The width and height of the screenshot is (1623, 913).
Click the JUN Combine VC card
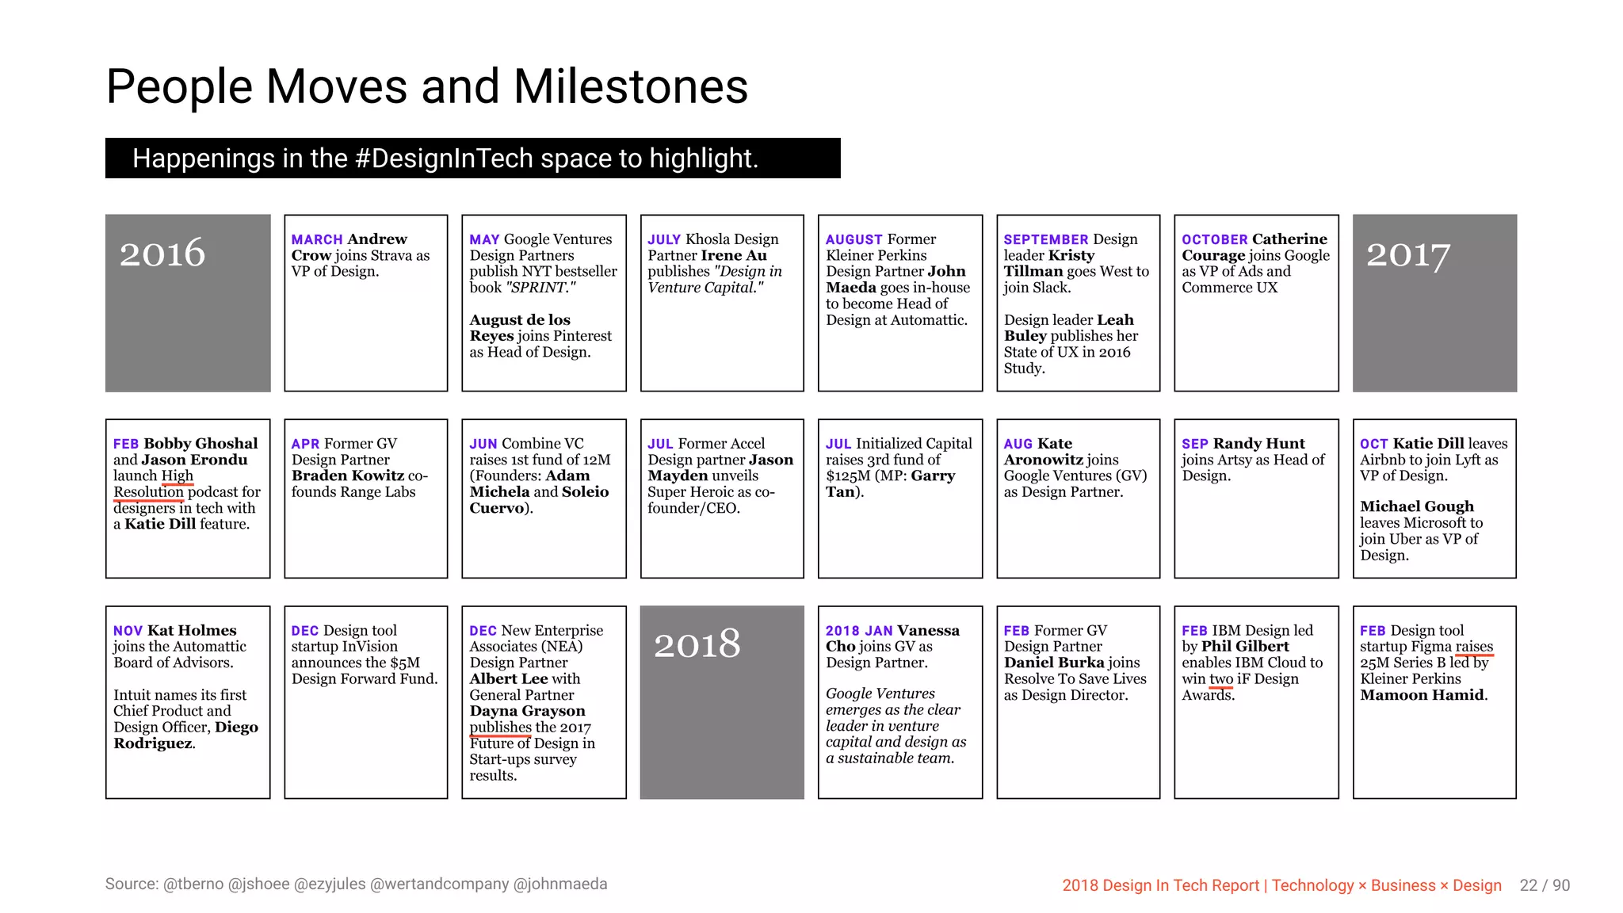click(544, 499)
